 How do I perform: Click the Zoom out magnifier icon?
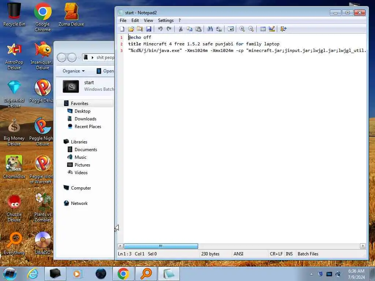point(251,29)
